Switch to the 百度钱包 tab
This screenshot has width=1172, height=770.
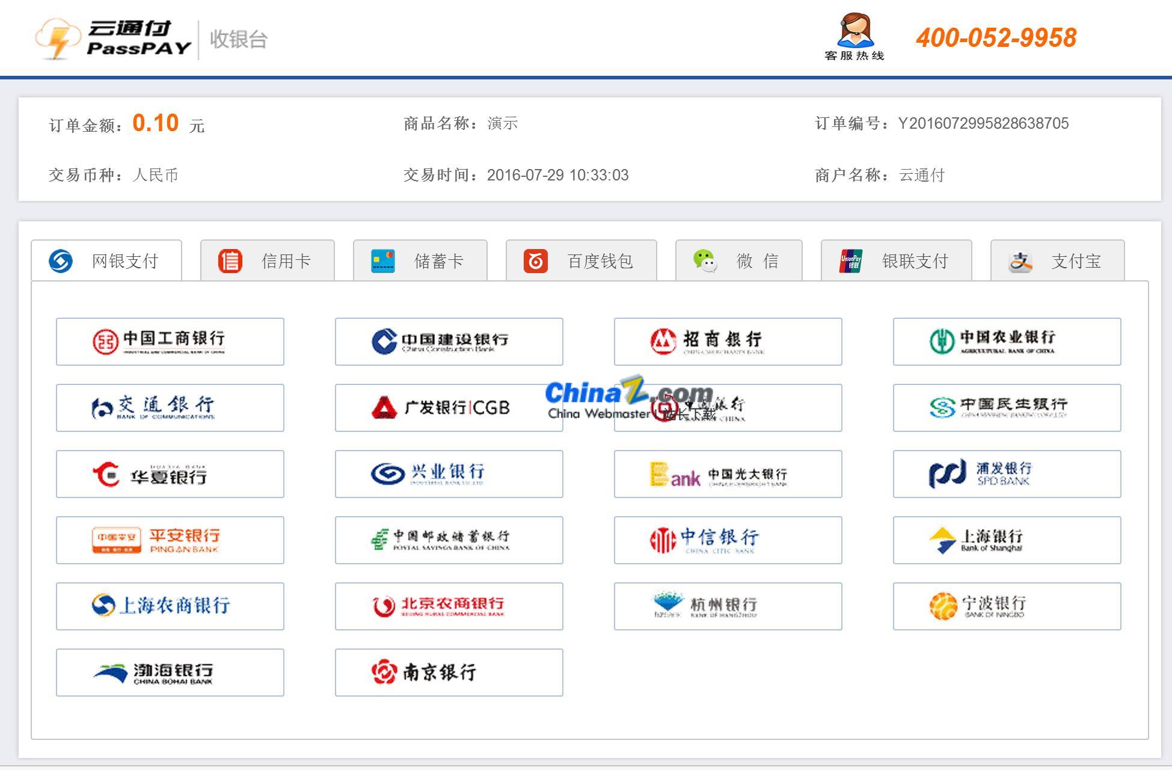581,260
